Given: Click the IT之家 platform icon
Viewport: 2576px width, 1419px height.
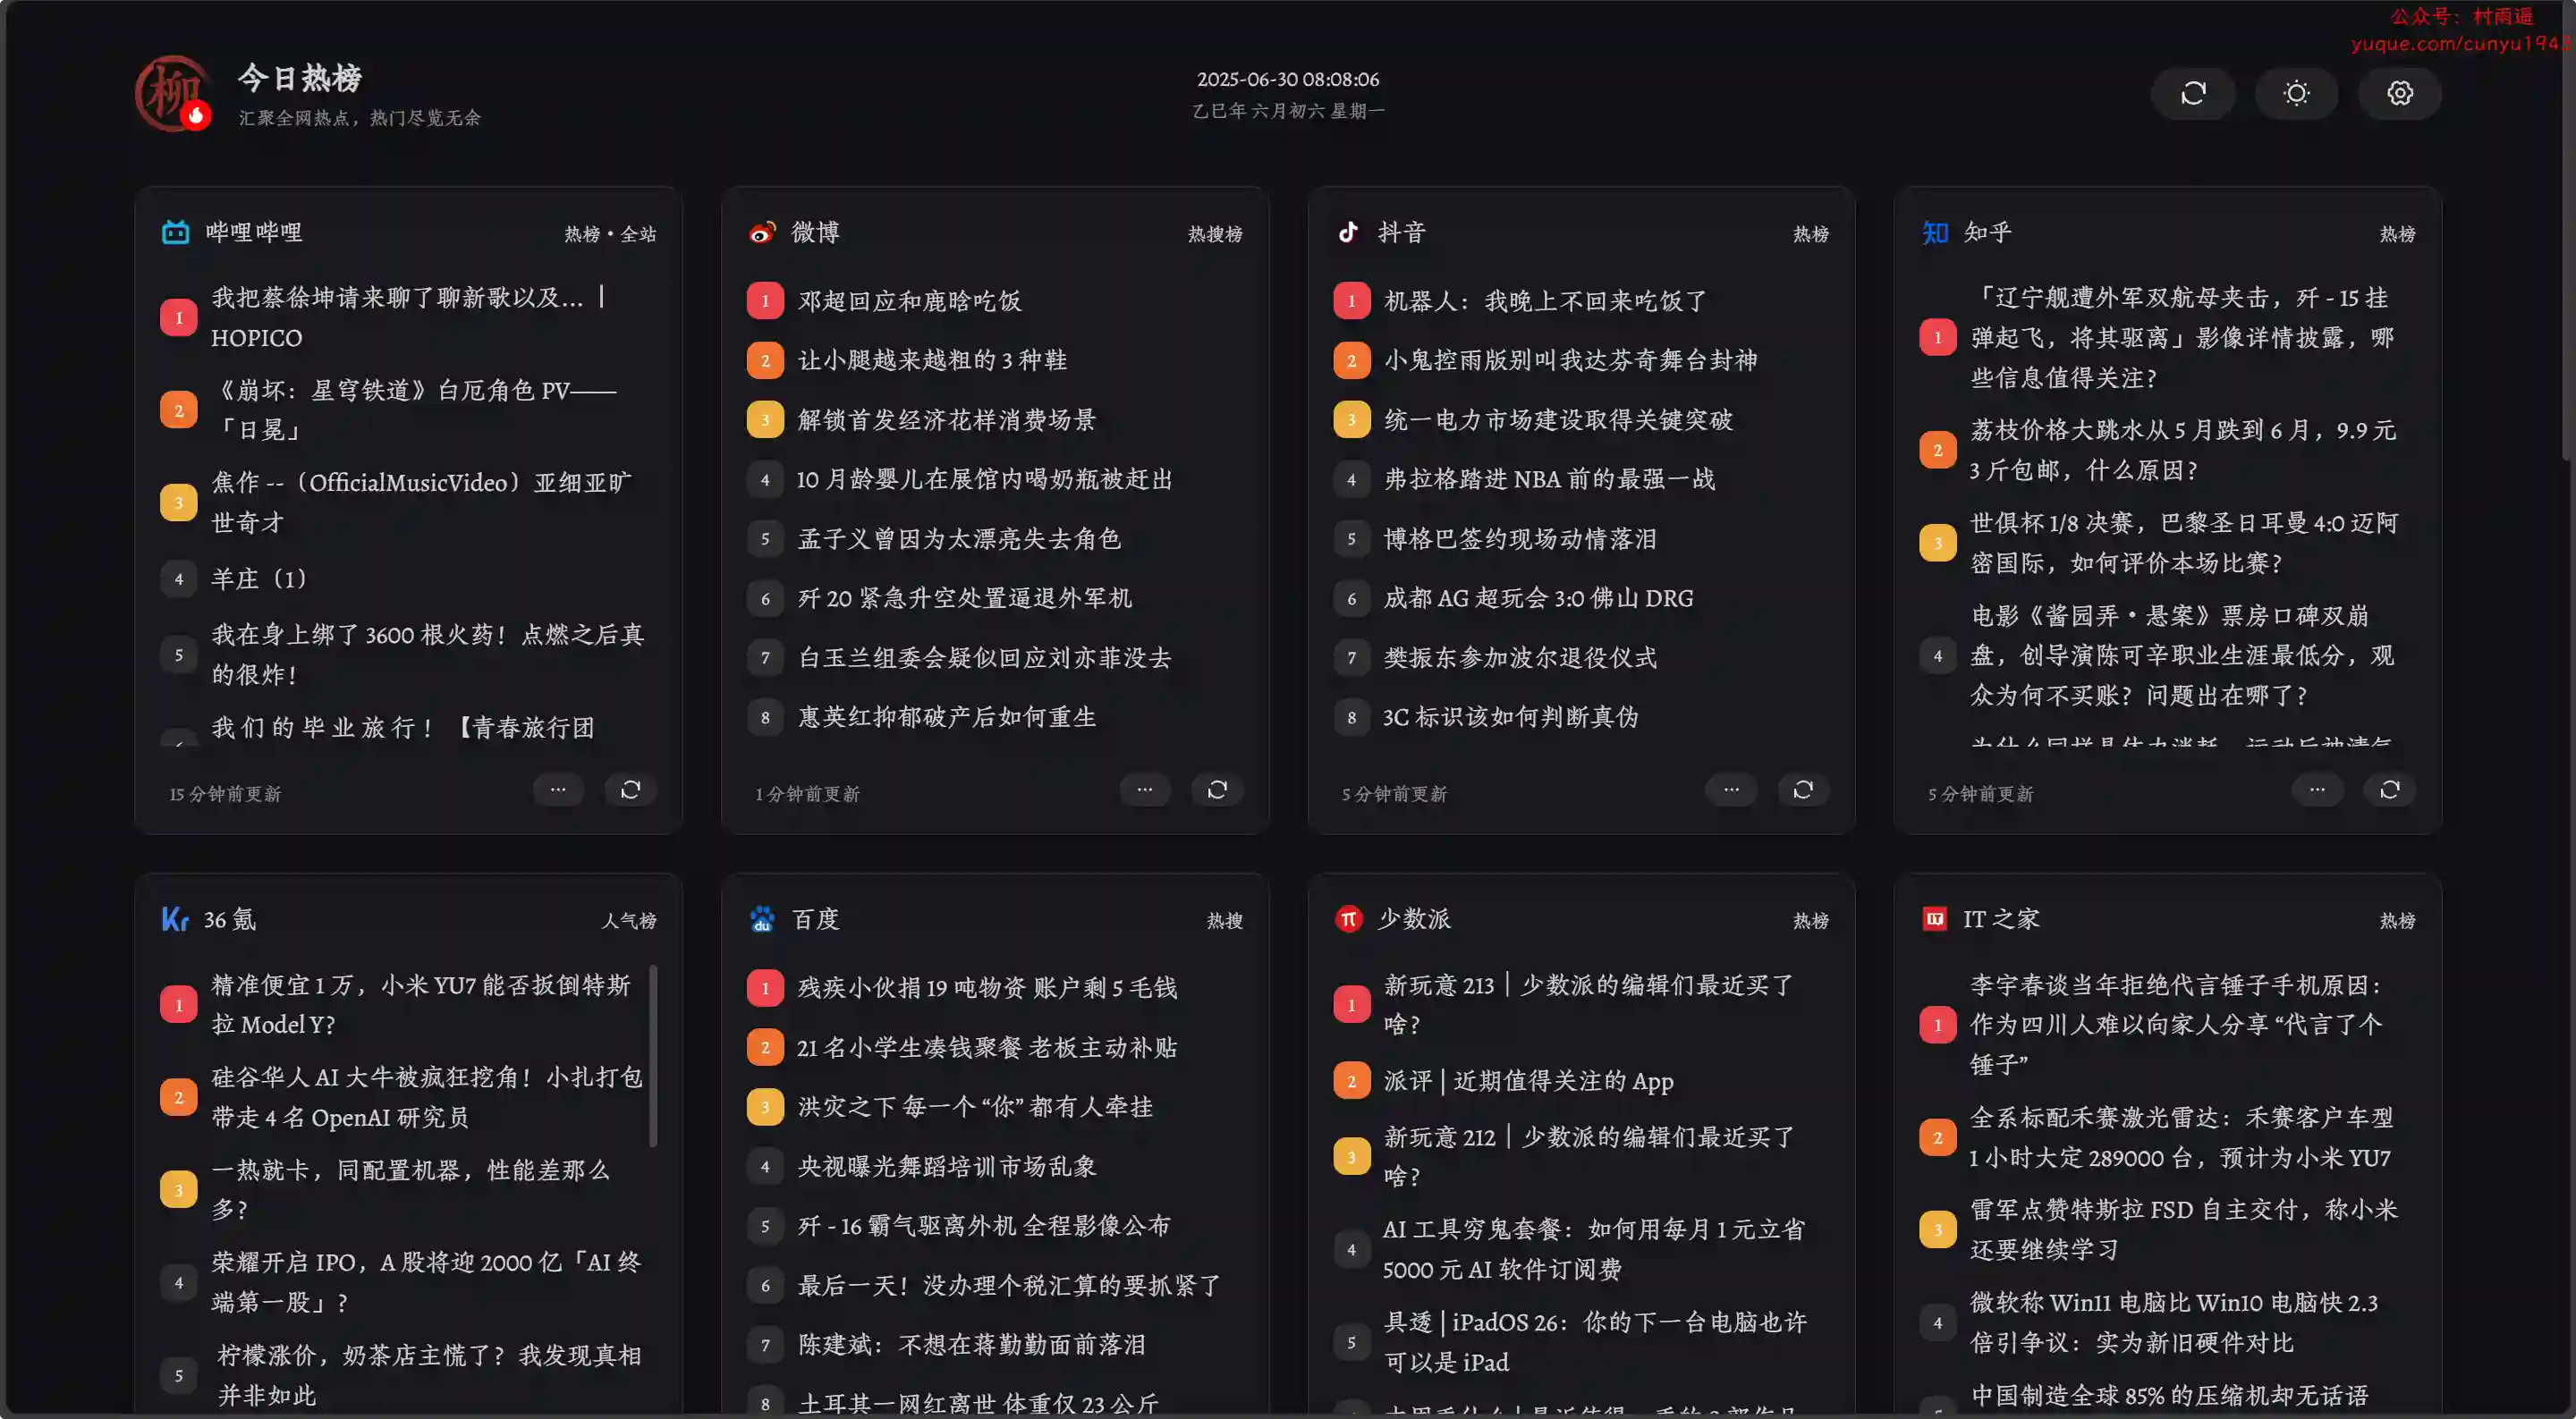Looking at the screenshot, I should 1934,919.
